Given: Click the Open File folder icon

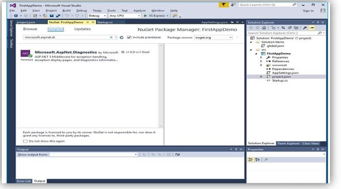Looking at the screenshot, I should (x=45, y=16).
